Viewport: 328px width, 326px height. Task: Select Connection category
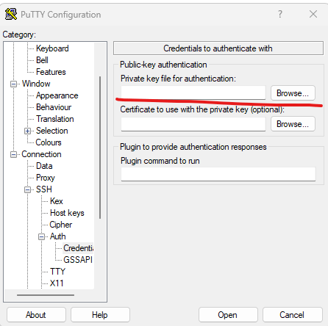[41, 154]
